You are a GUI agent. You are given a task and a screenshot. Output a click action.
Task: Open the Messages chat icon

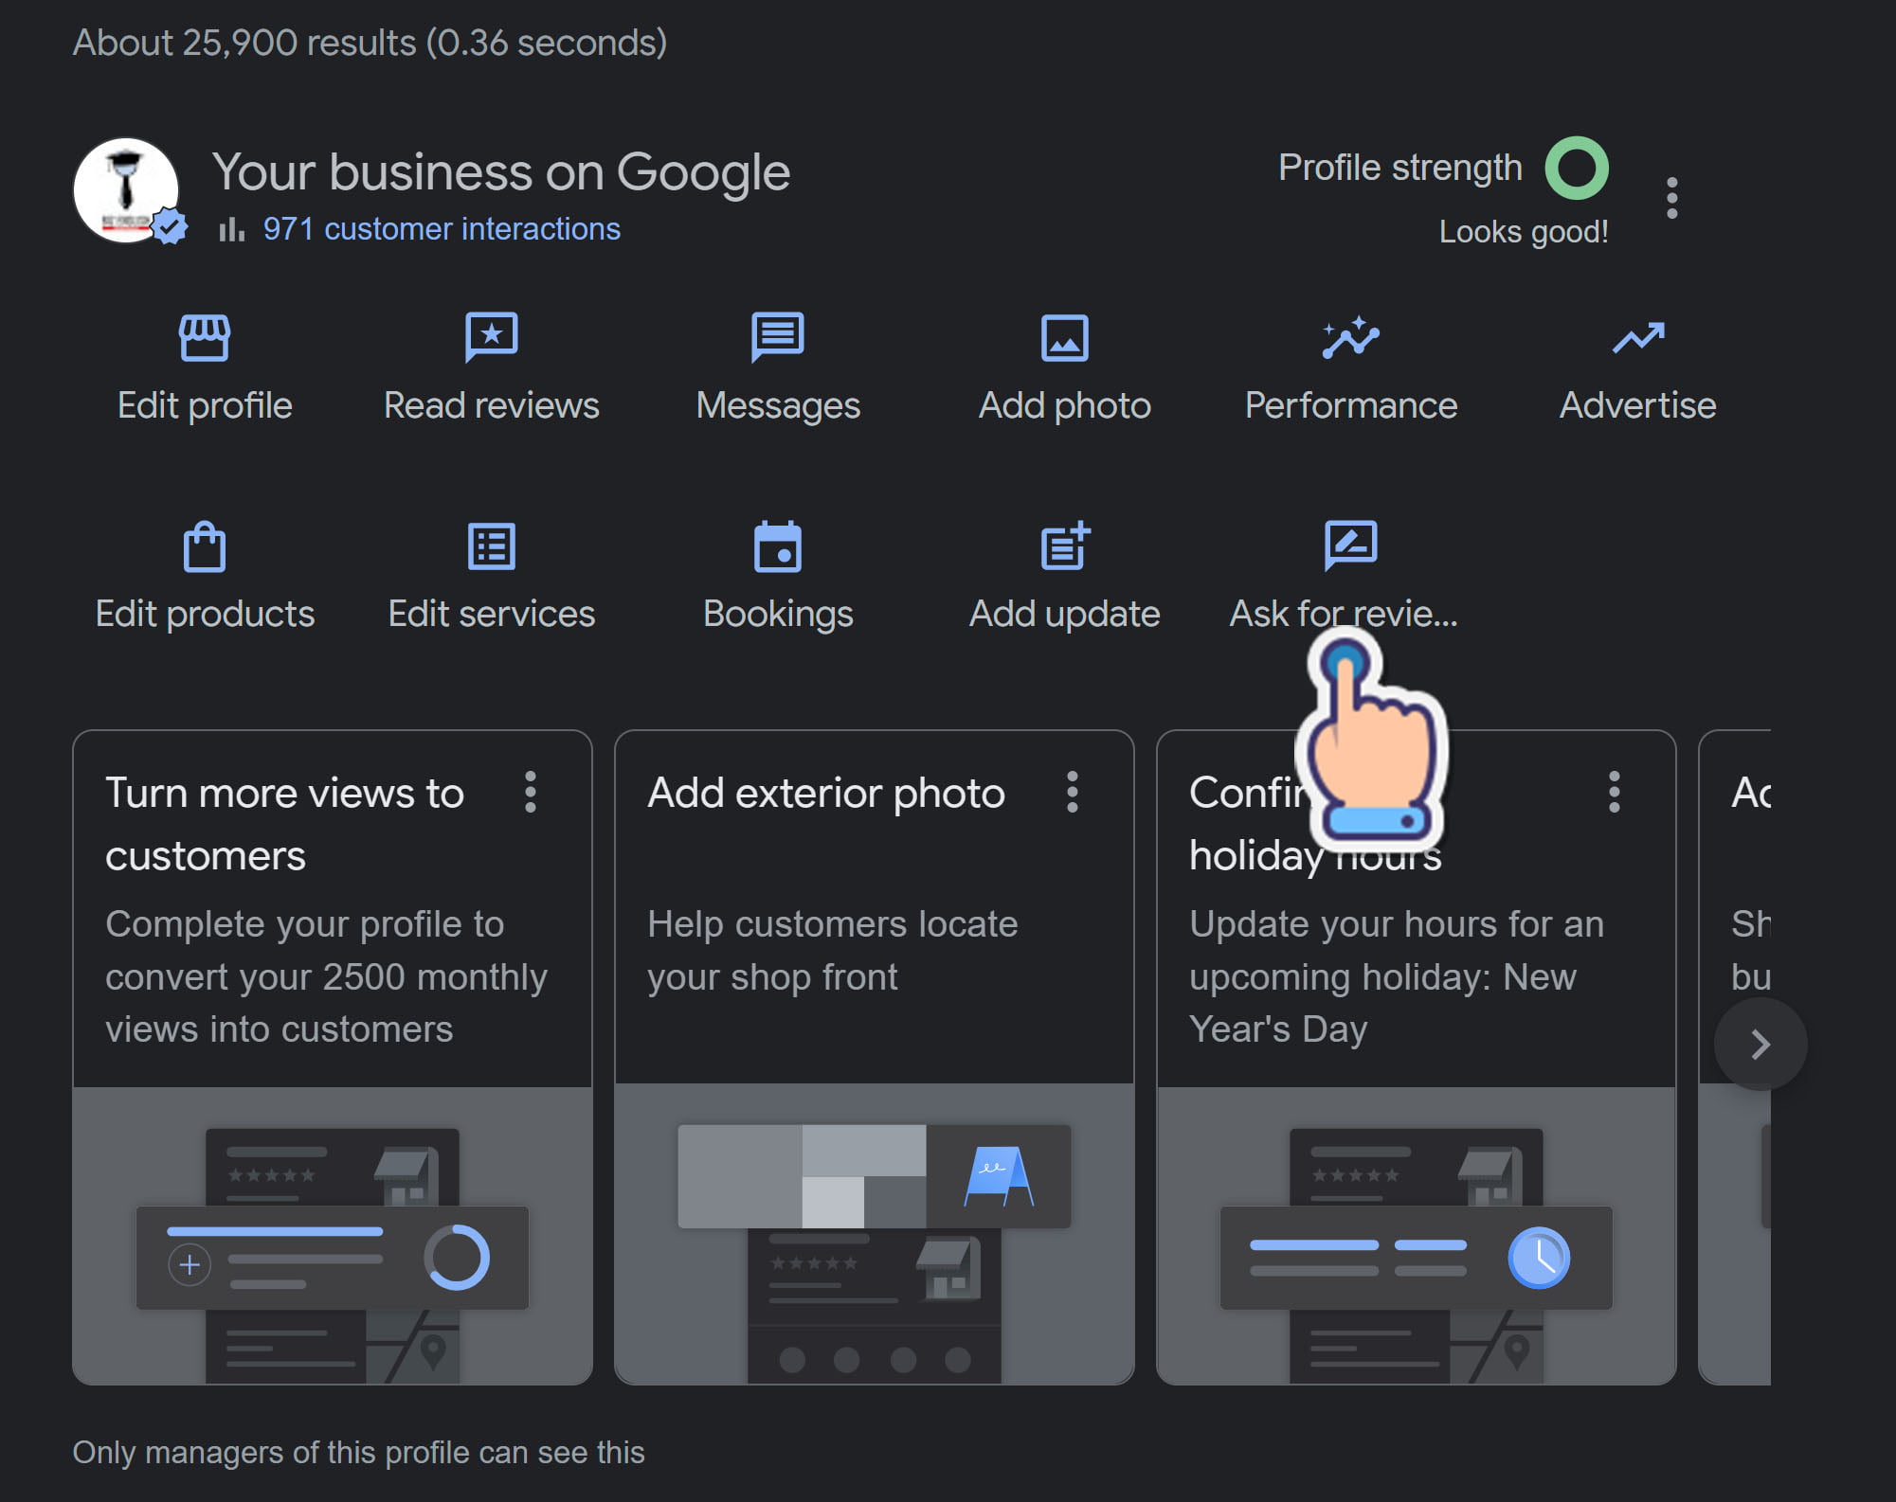(778, 337)
